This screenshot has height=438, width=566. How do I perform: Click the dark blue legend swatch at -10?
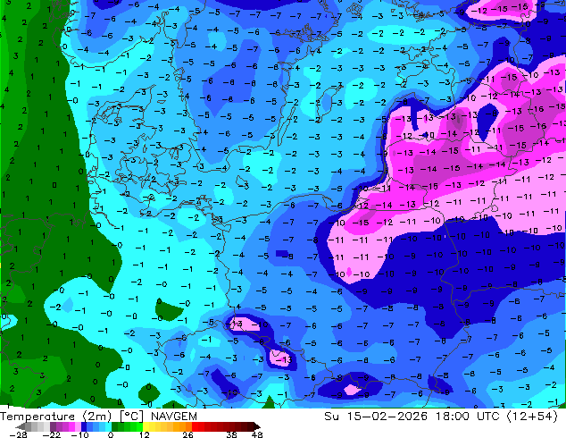(84, 426)
